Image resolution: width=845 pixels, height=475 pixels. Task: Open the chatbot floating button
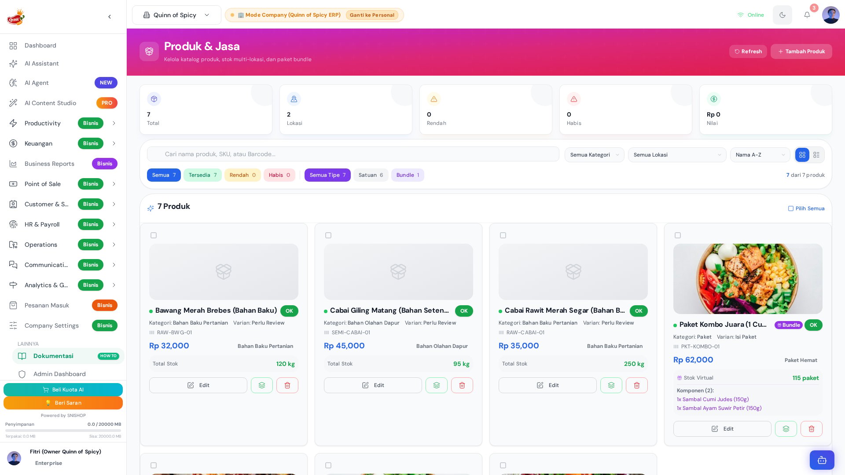coord(822,460)
